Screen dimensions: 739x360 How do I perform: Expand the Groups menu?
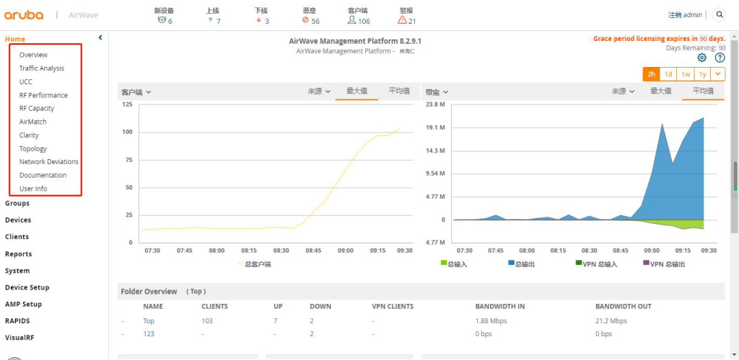coord(17,203)
